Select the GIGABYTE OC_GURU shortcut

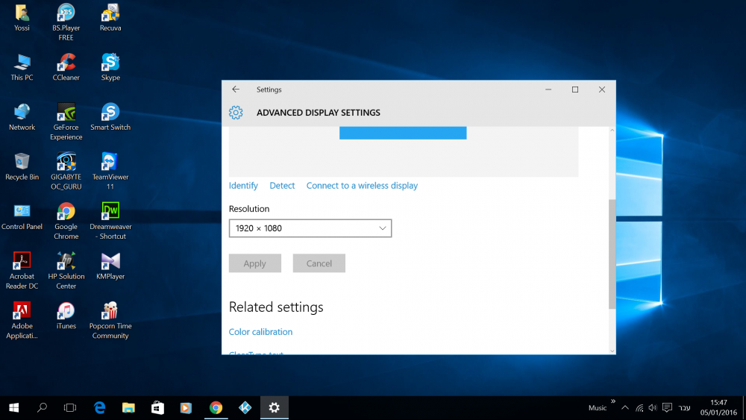66,172
